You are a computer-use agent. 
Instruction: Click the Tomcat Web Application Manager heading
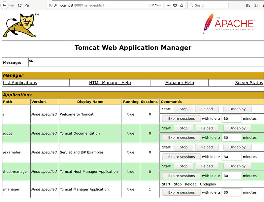133,48
